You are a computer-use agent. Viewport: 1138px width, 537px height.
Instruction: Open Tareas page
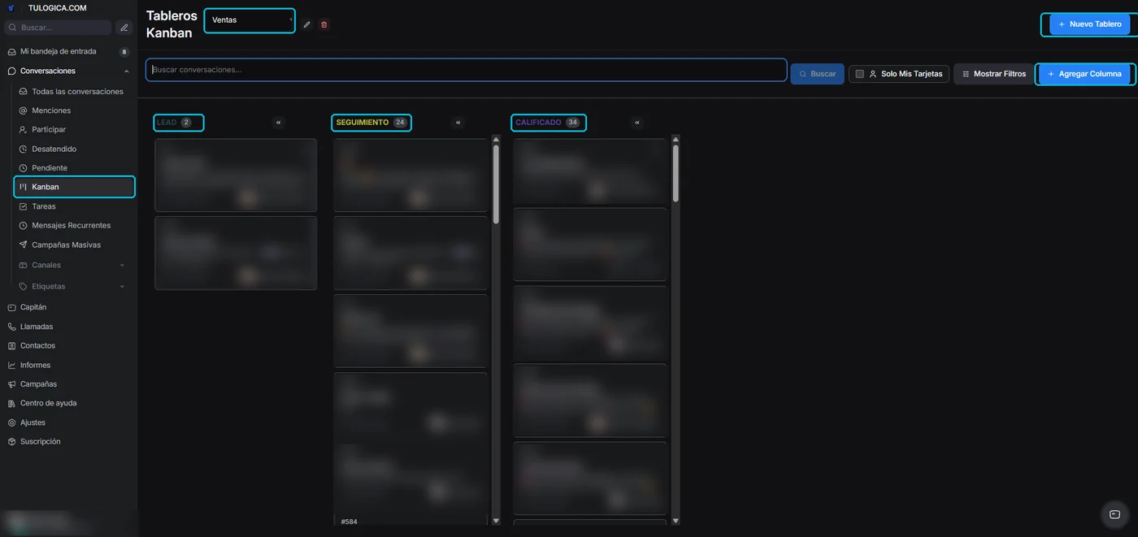tap(44, 207)
